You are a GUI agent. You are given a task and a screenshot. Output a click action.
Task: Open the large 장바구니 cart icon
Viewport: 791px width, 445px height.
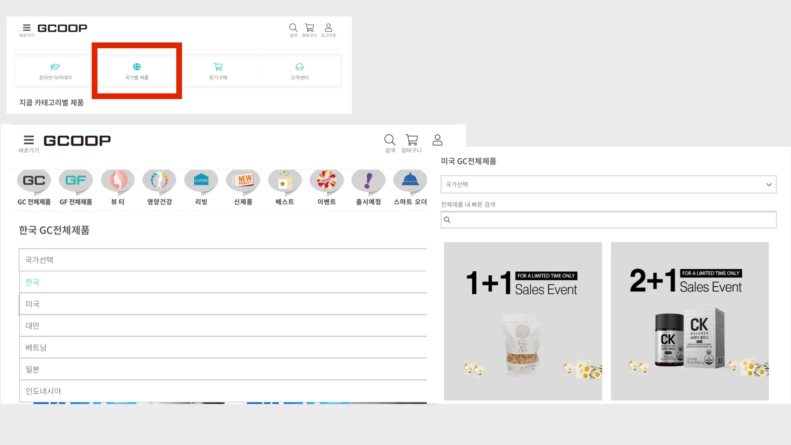(x=411, y=140)
